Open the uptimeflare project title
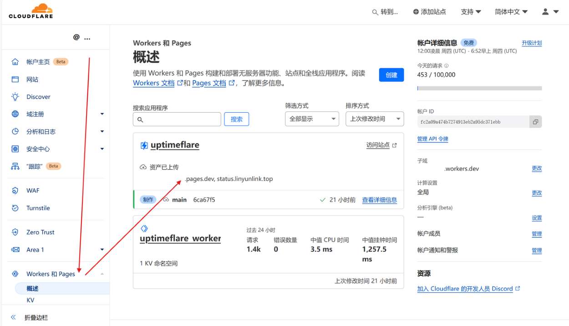 [175, 145]
